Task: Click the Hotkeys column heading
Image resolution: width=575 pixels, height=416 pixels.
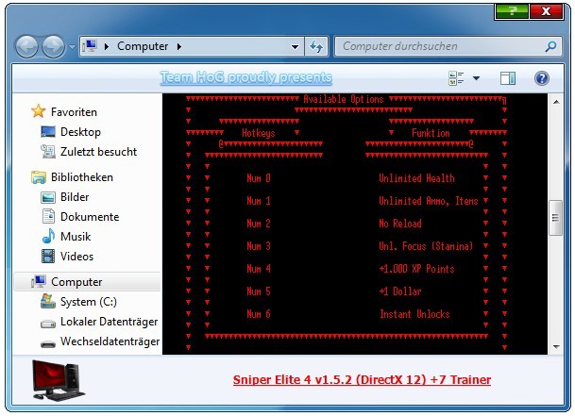Action: (x=258, y=133)
